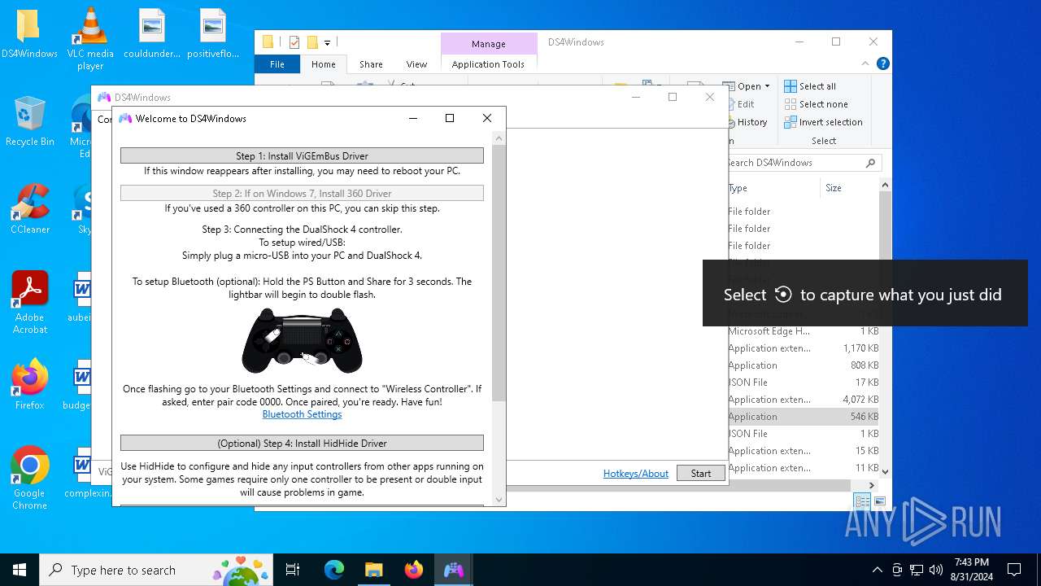Switch to DS4Windows on the taskbar

453,570
